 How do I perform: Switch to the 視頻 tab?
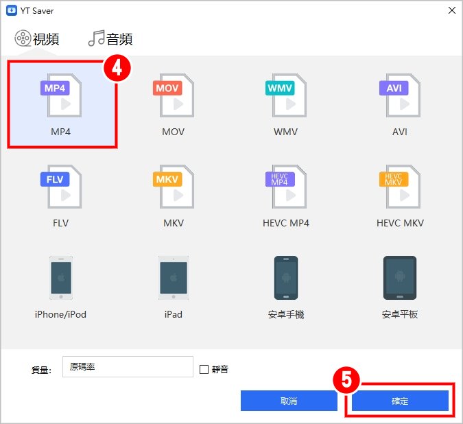[x=37, y=38]
